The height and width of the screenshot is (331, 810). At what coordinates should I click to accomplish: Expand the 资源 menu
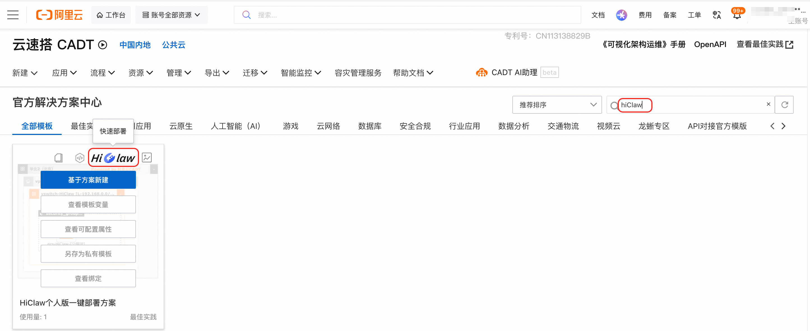tap(140, 73)
